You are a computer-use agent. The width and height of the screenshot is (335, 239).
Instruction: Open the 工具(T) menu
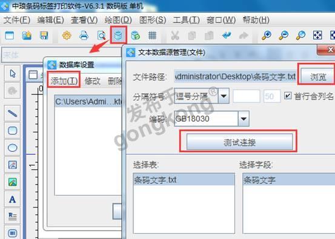(186, 21)
